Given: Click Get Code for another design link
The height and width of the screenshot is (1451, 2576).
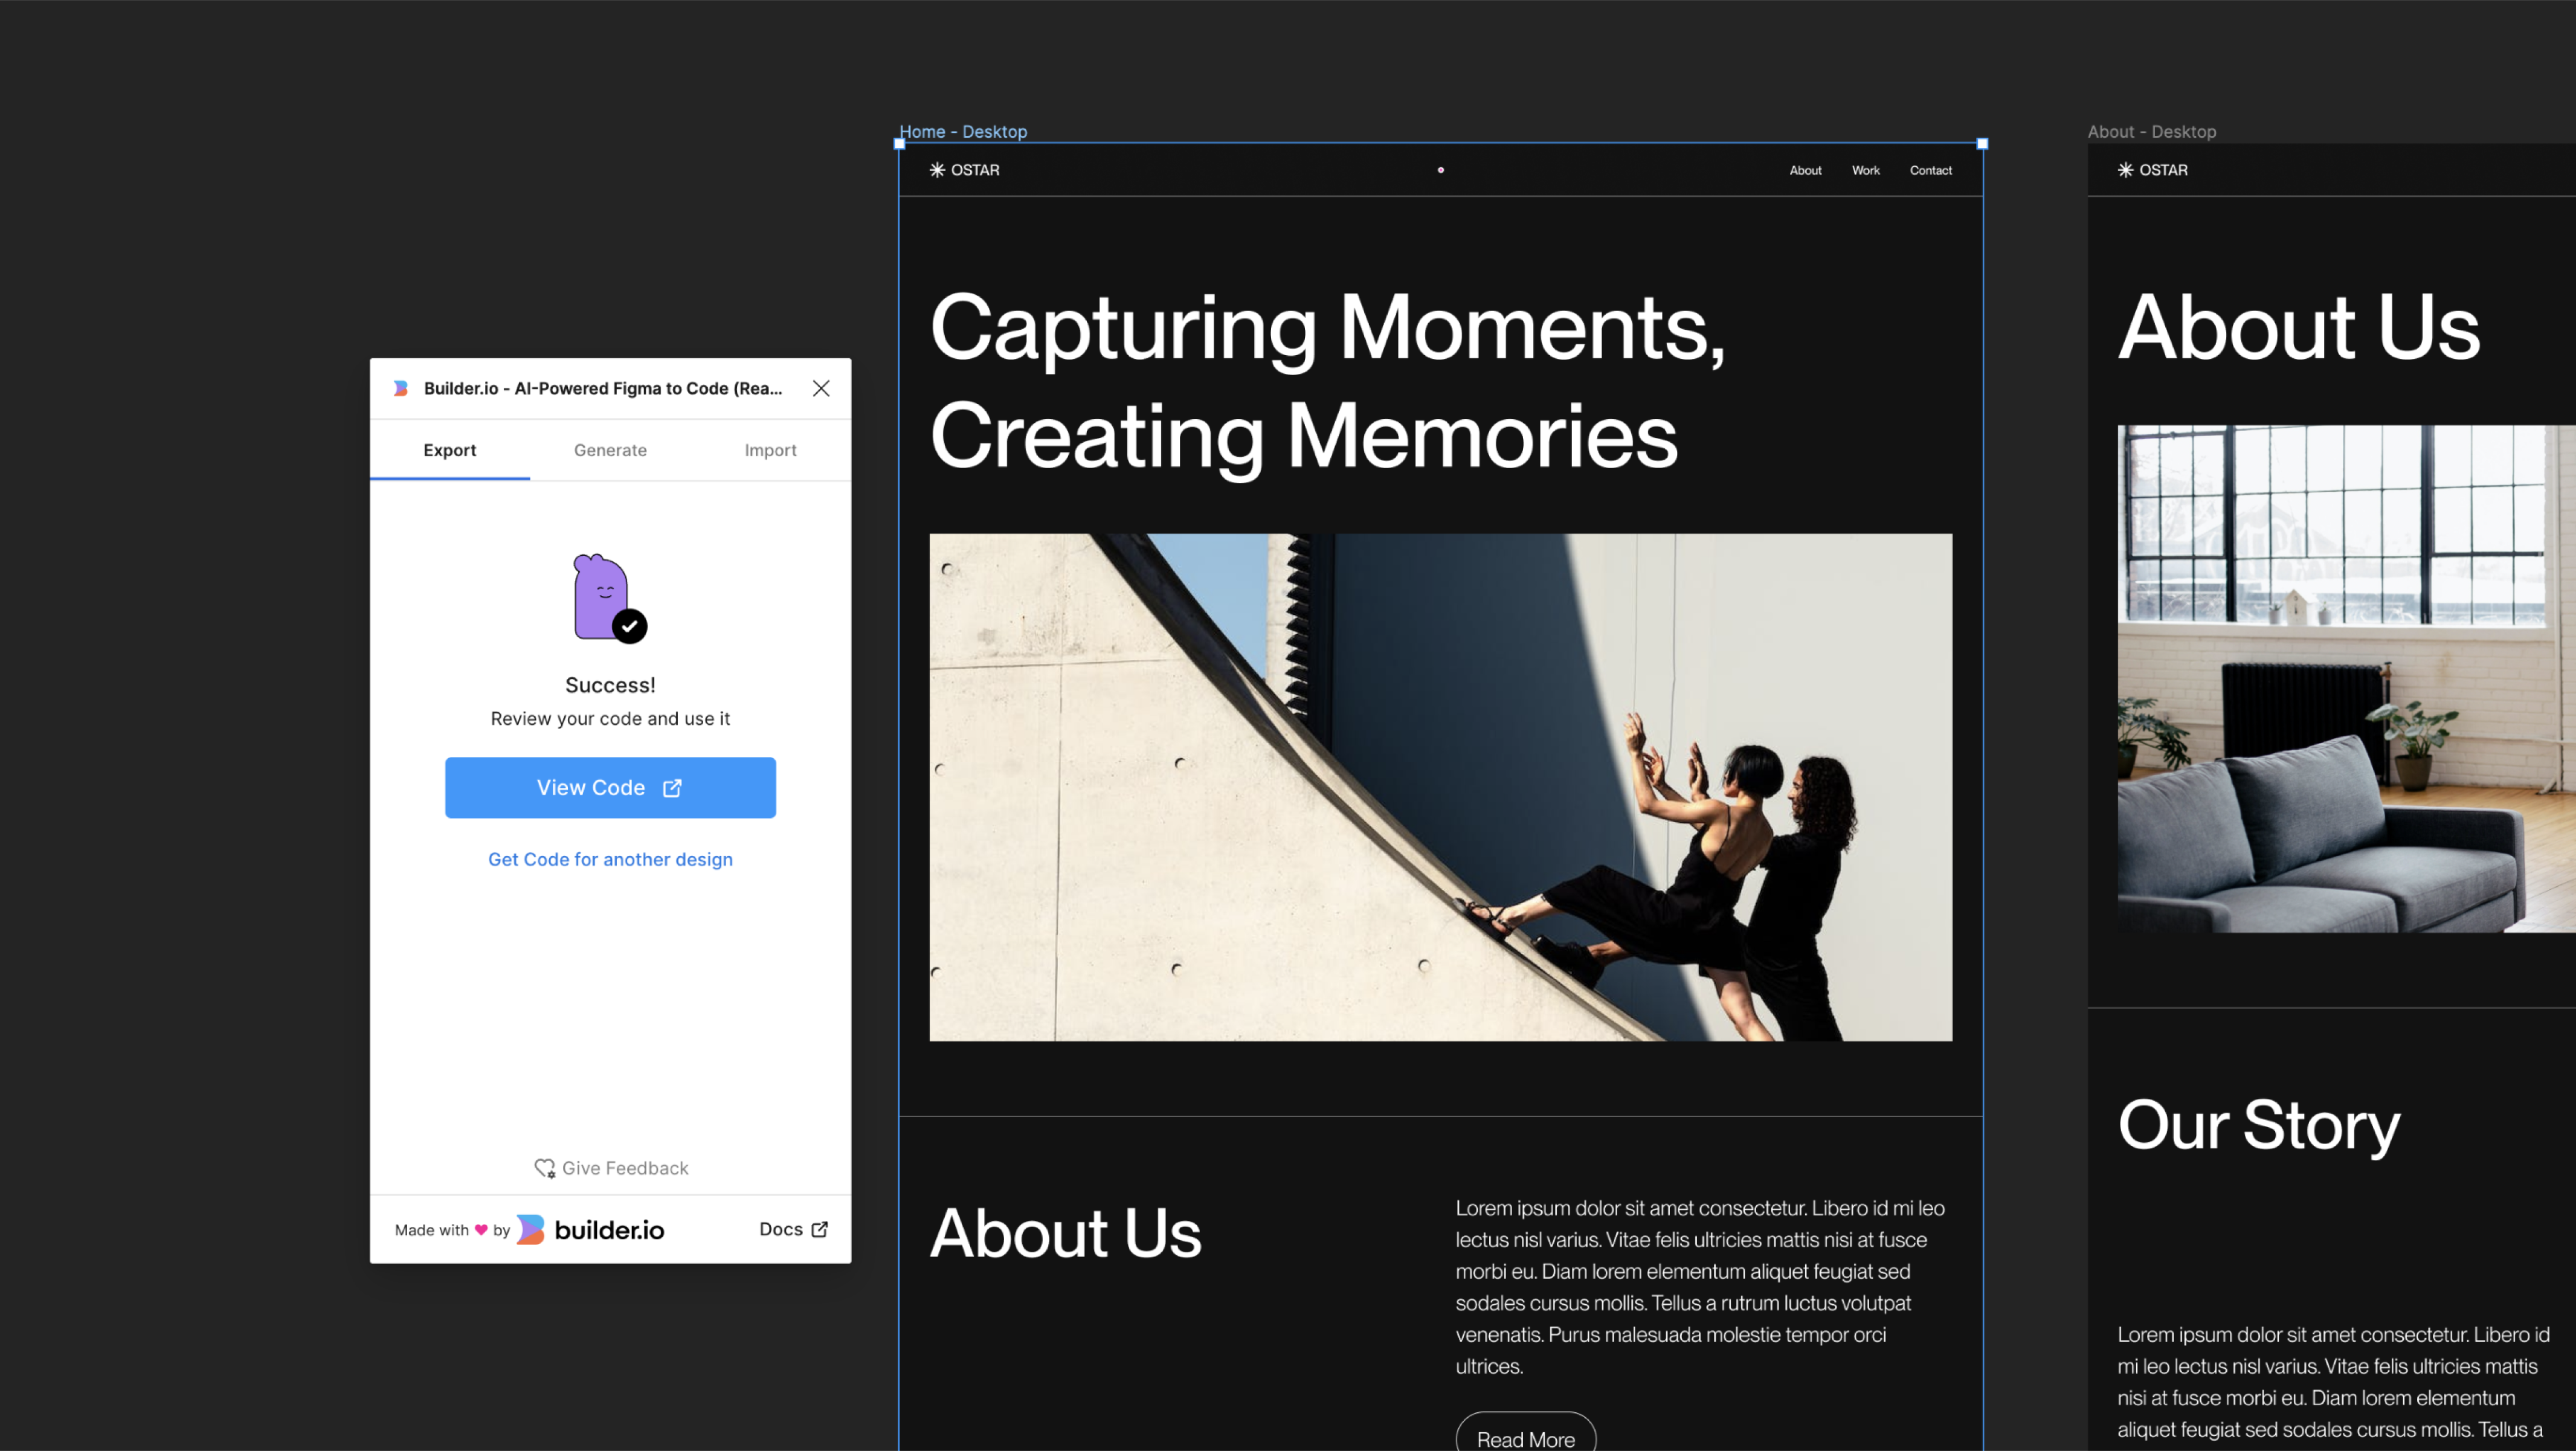Looking at the screenshot, I should click(x=610, y=859).
